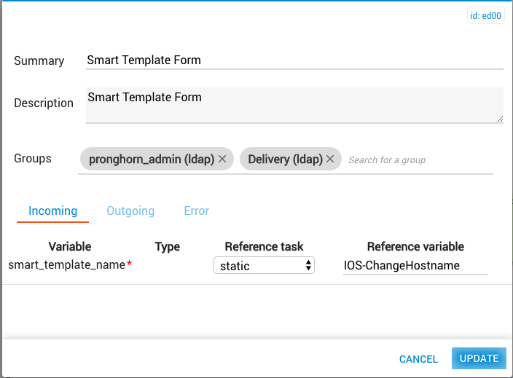Screen dimensions: 513x378
Task: Select the Delivery (ldap) chip label
Action: pos(286,160)
